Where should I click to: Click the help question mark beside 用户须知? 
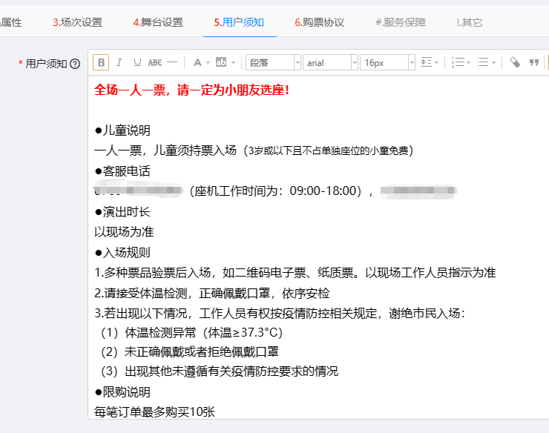point(75,64)
